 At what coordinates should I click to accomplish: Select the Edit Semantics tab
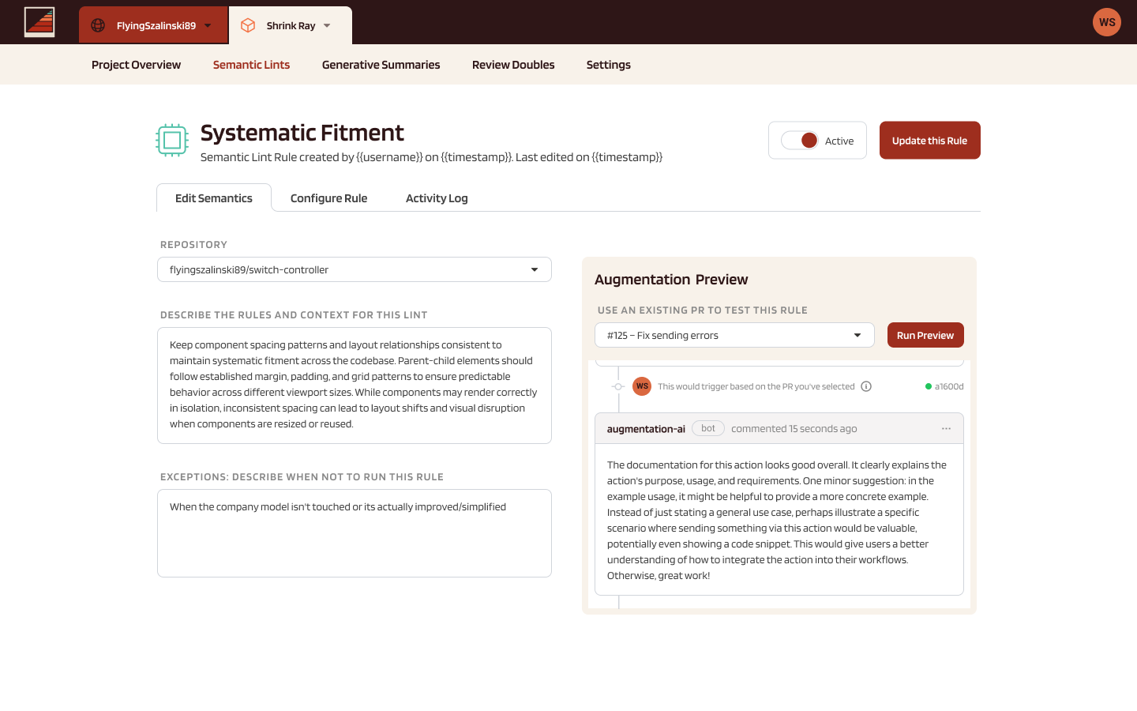214,197
